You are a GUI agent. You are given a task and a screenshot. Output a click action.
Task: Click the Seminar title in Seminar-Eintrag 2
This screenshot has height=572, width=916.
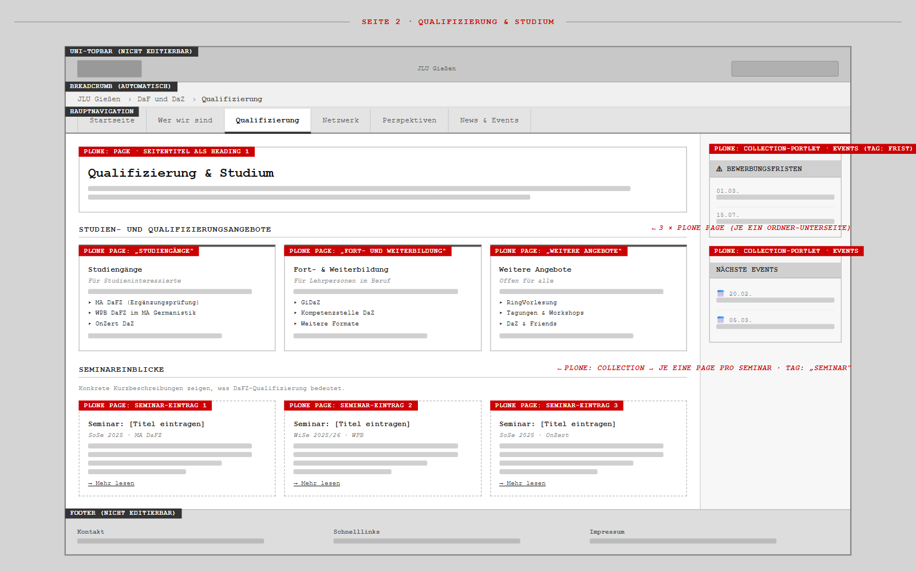tap(352, 424)
